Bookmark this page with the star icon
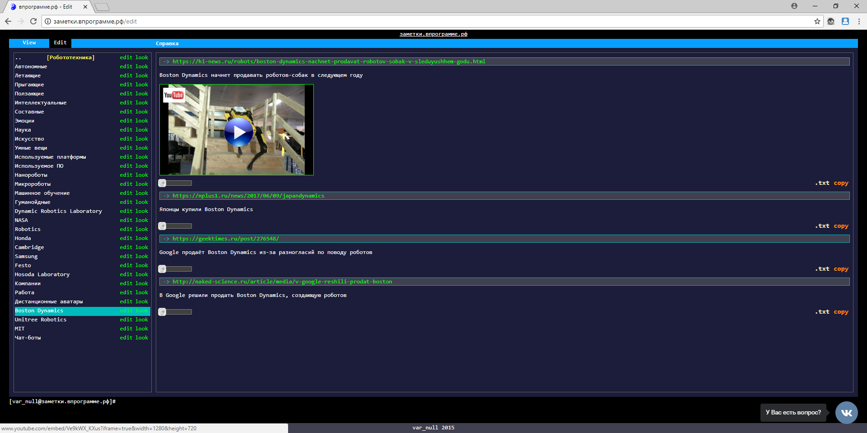The image size is (867, 433). click(817, 21)
